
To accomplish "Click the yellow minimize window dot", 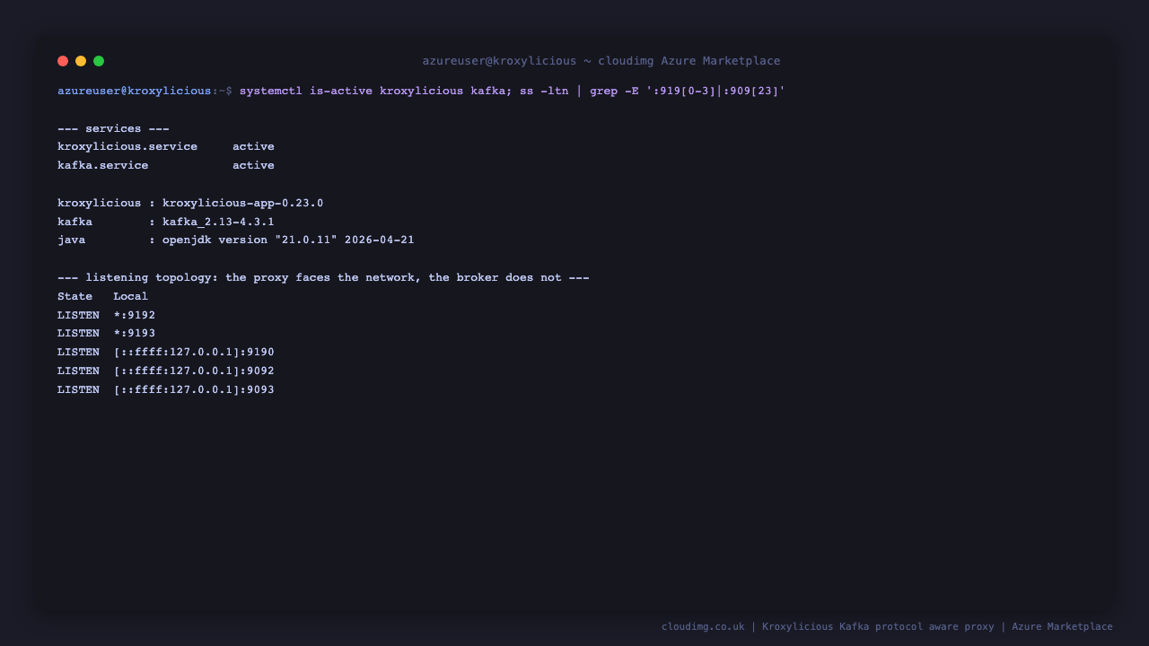I will click(81, 61).
